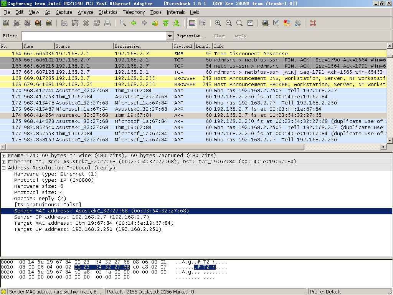Viewport: 393px width, 295px height.
Task: Click the Expression... button
Action: [192, 36]
